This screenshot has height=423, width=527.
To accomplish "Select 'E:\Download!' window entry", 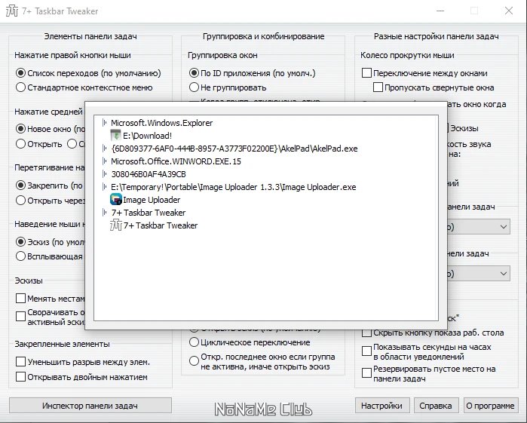I will coord(147,136).
